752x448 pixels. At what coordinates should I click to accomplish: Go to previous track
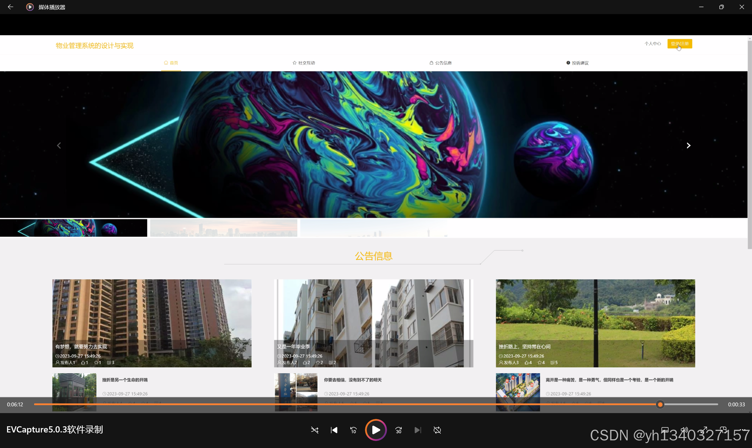334,430
